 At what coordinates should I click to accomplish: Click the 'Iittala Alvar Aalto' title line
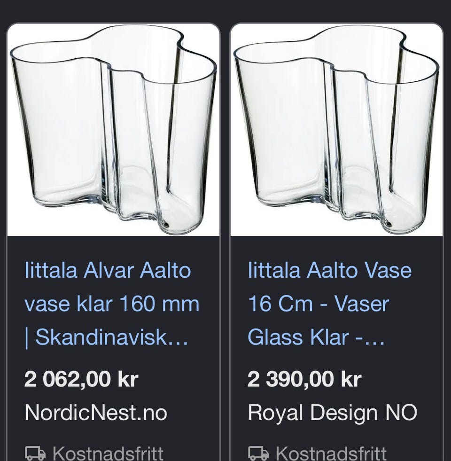tap(108, 271)
